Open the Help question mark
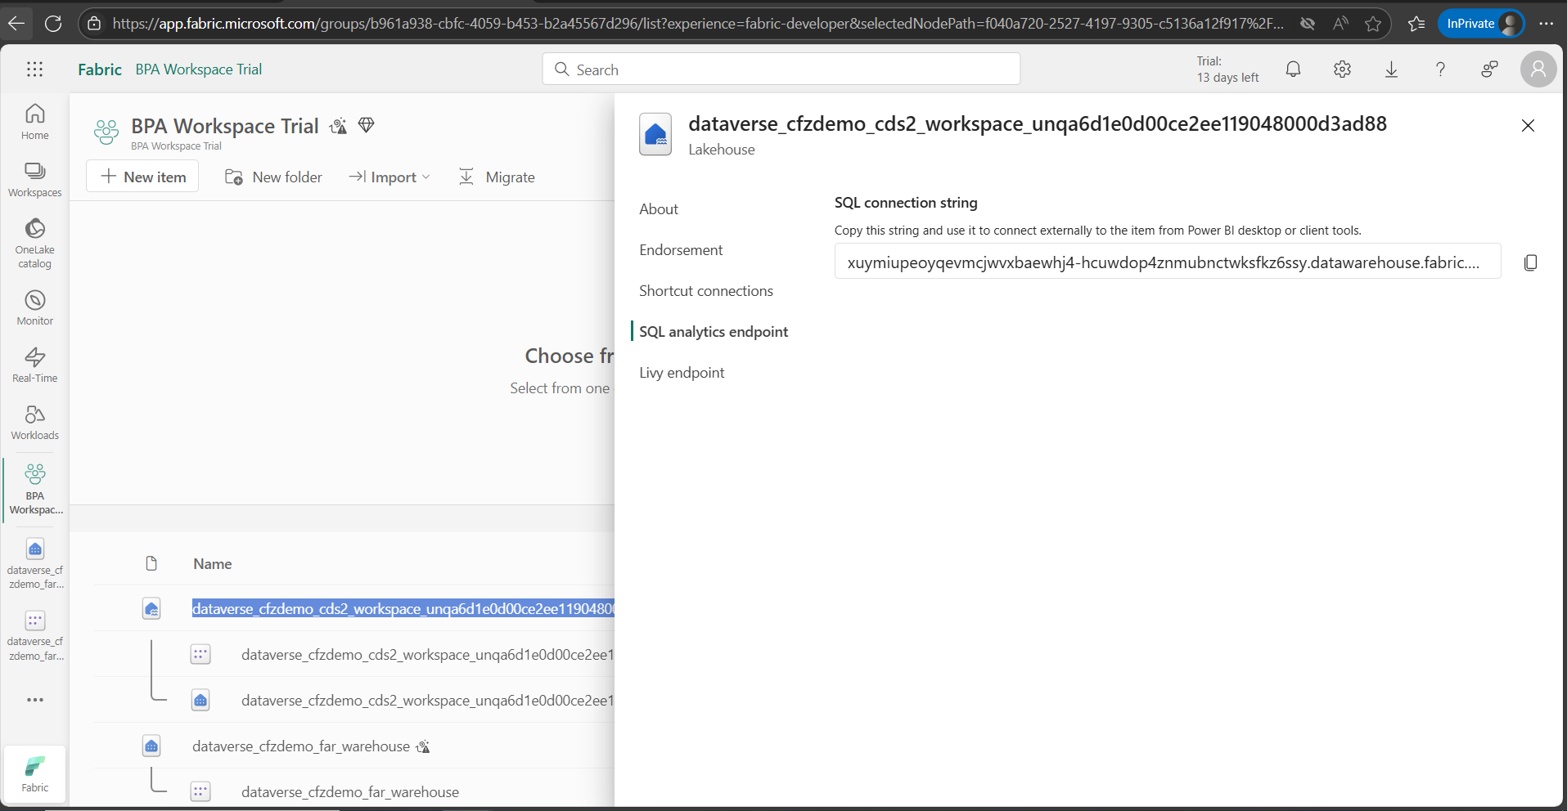Image resolution: width=1567 pixels, height=811 pixels. pos(1440,69)
